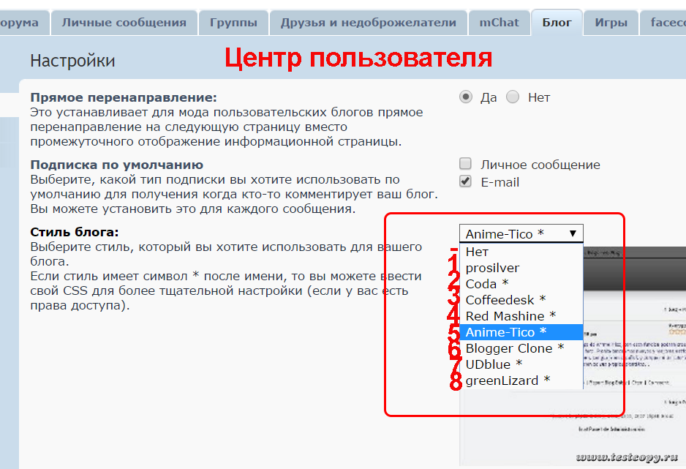Select the 'Нет' radio button

[513, 97]
